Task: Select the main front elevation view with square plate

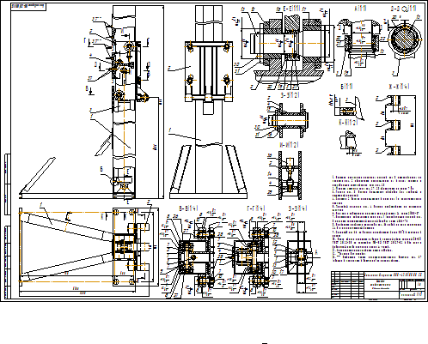Action: coord(208,102)
